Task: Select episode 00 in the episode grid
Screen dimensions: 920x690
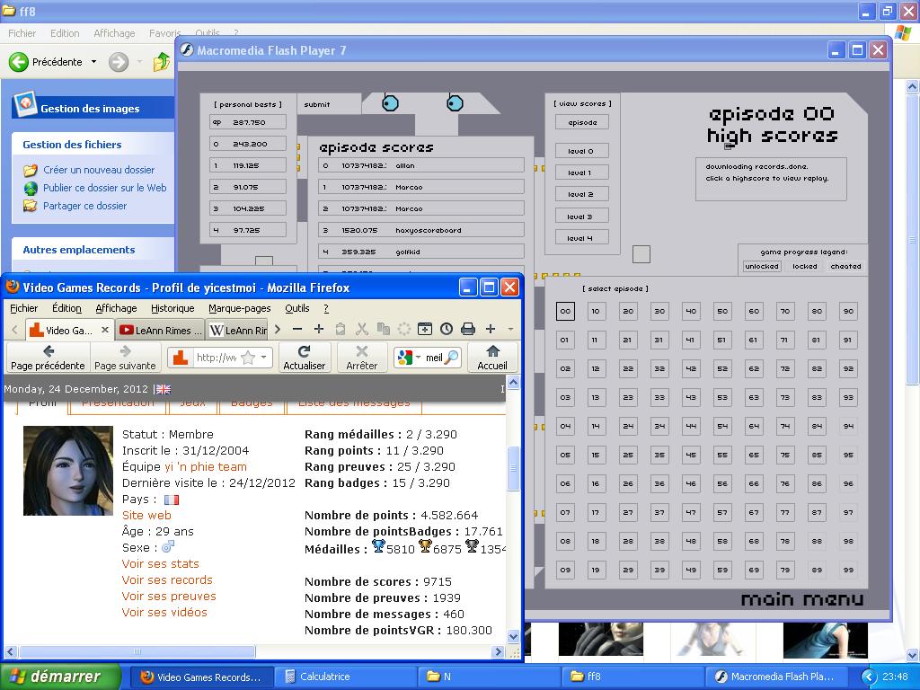Action: (565, 312)
